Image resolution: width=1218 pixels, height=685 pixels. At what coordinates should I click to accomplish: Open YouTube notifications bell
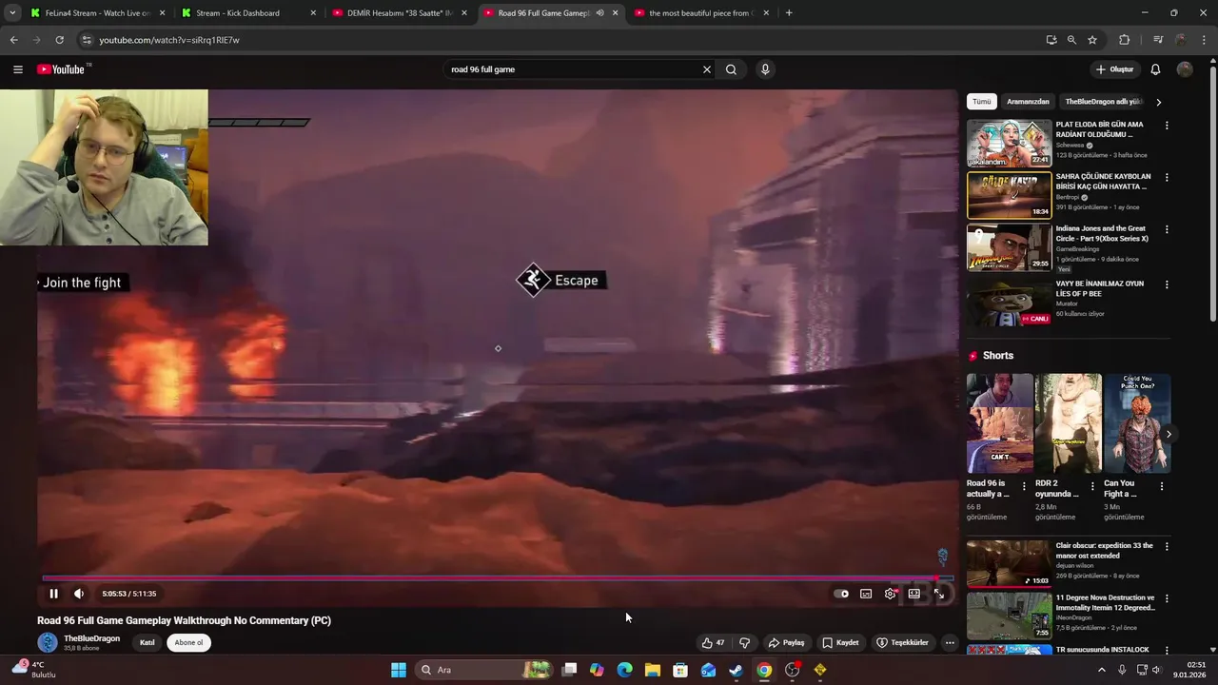tap(1155, 69)
